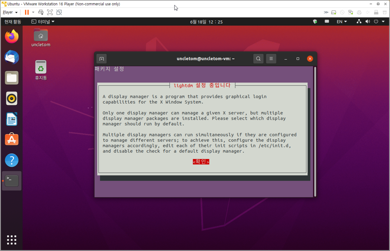Open the 현재 활동 activities overview
Screen dimensions: 390x251
point(13,22)
